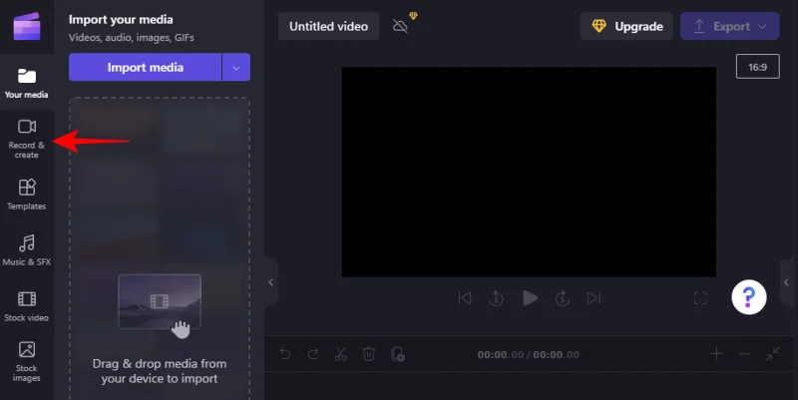Expand the Import media dropdown arrow
The image size is (798, 400).
(236, 67)
